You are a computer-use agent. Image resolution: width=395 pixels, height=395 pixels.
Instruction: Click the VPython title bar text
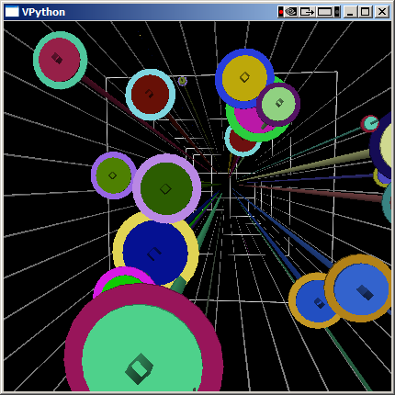(x=43, y=12)
